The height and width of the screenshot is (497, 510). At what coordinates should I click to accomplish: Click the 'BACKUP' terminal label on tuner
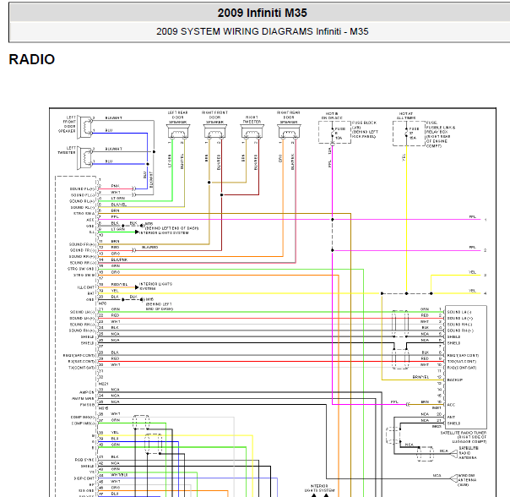coord(455,380)
